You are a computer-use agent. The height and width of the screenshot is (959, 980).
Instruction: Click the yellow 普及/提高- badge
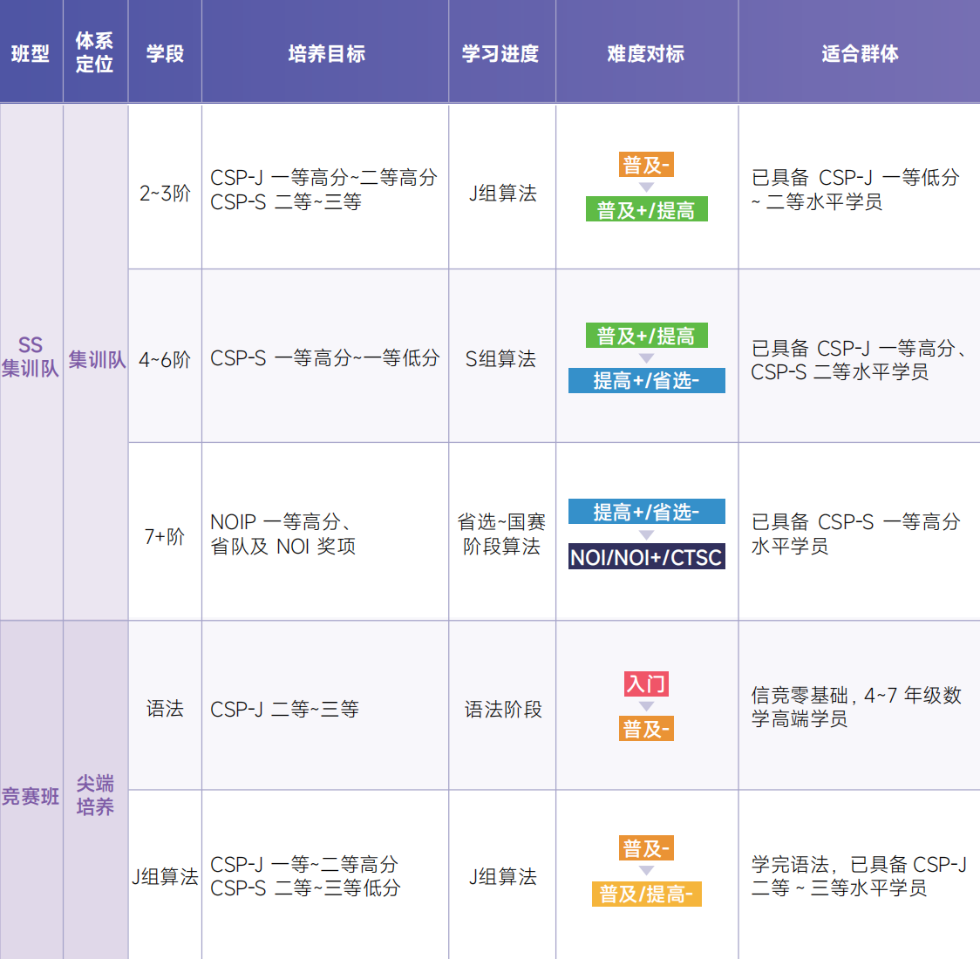tap(646, 894)
